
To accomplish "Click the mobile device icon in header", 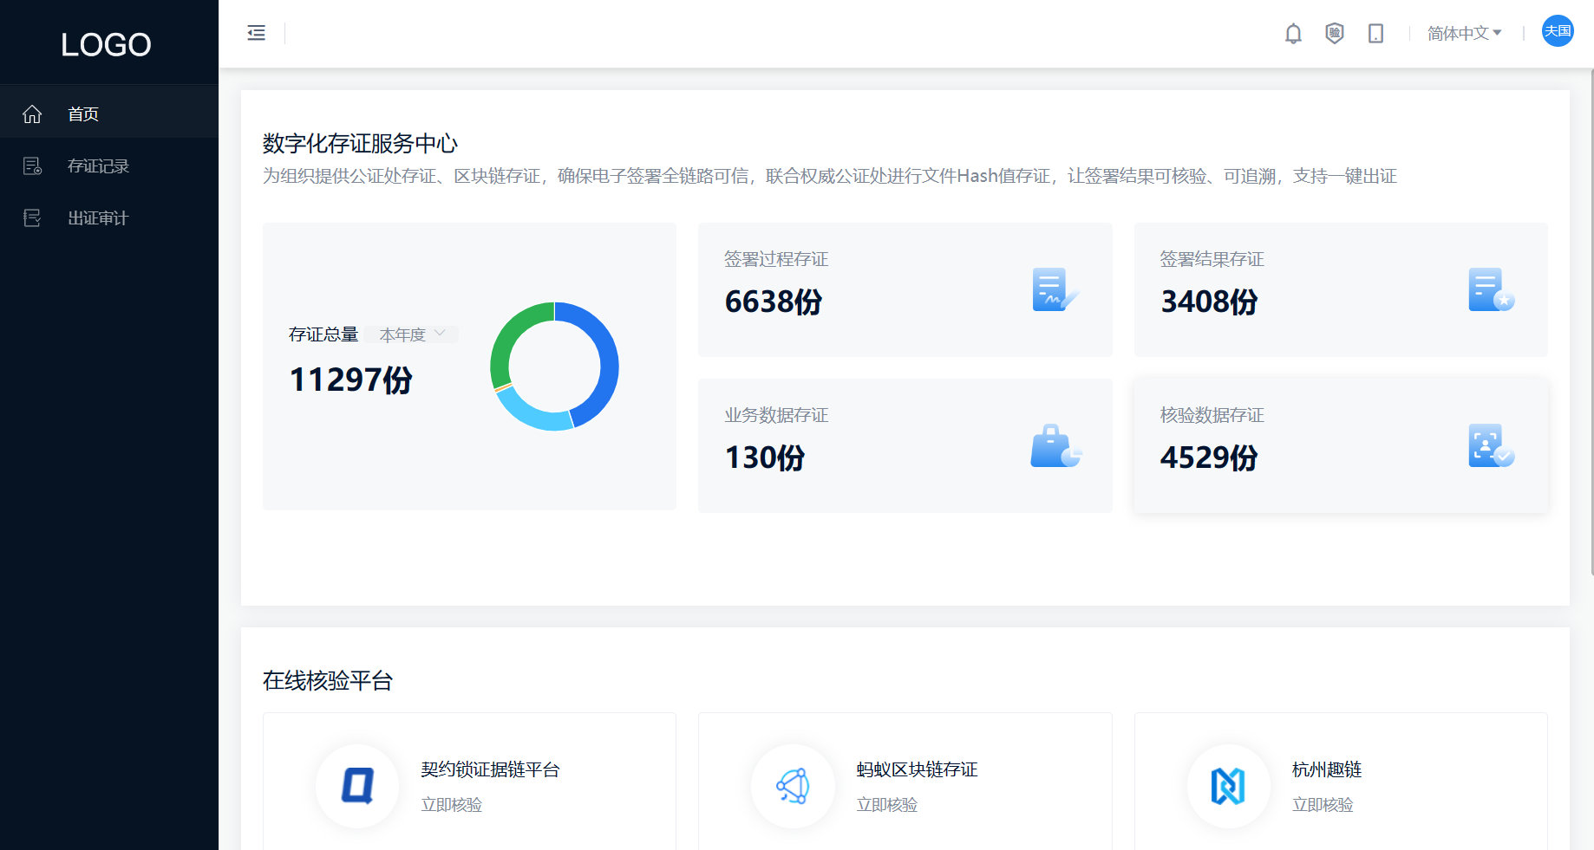I will 1375,33.
